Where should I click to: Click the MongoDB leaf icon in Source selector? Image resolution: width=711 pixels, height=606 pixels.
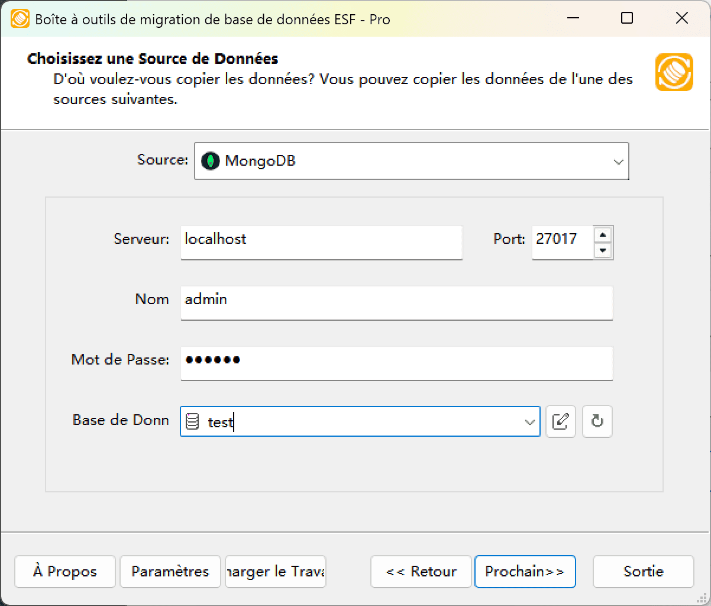[211, 160]
